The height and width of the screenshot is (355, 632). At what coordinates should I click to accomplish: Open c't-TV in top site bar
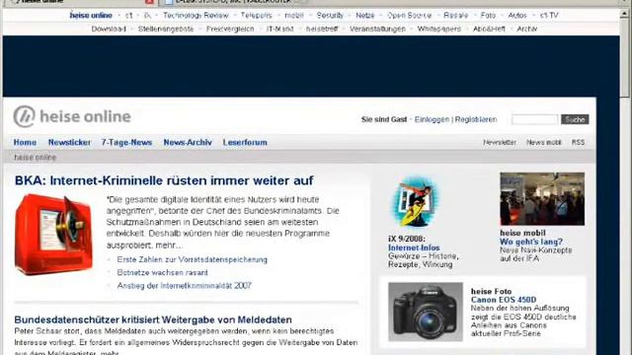549,16
